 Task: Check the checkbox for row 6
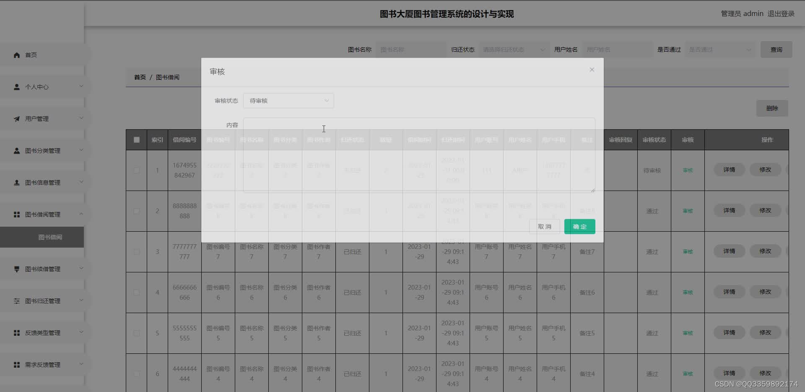pyautogui.click(x=137, y=374)
